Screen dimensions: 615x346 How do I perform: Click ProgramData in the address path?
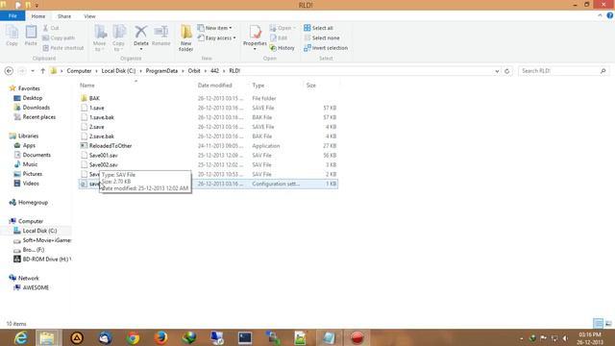161,71
